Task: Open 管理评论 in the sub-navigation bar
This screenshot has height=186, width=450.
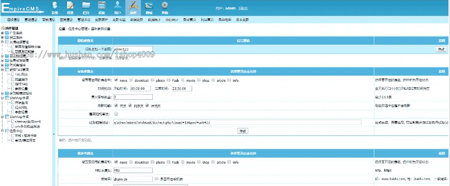Action: 84,20
